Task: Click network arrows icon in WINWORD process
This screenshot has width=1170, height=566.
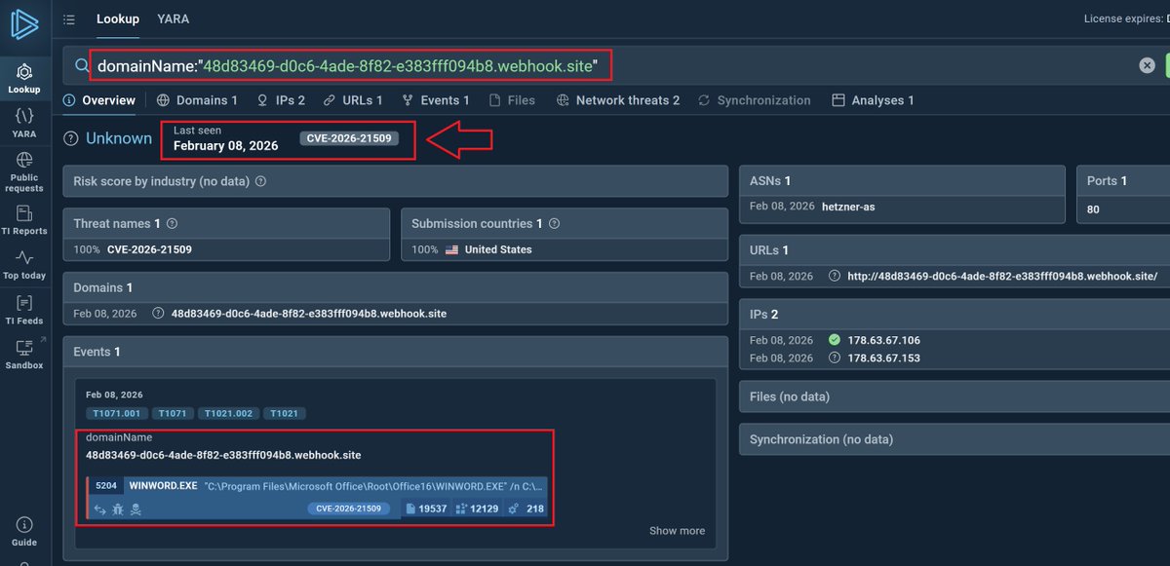Action: point(99,509)
